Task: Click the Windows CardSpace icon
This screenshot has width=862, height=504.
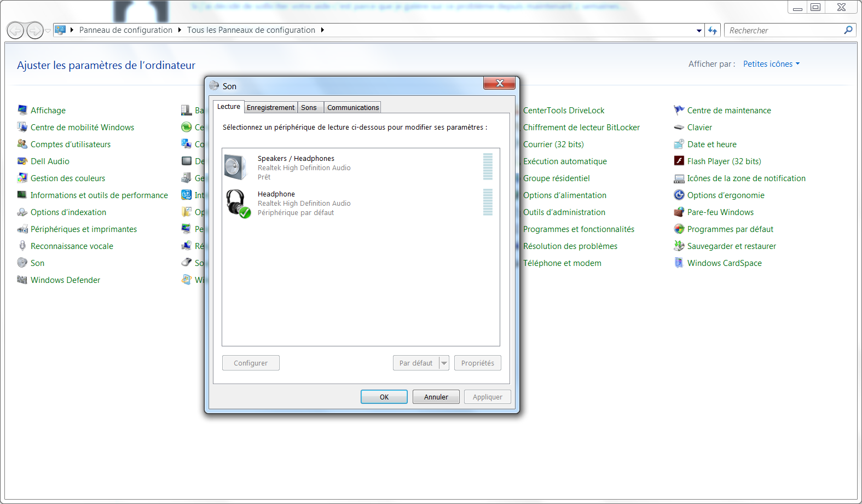Action: [679, 263]
